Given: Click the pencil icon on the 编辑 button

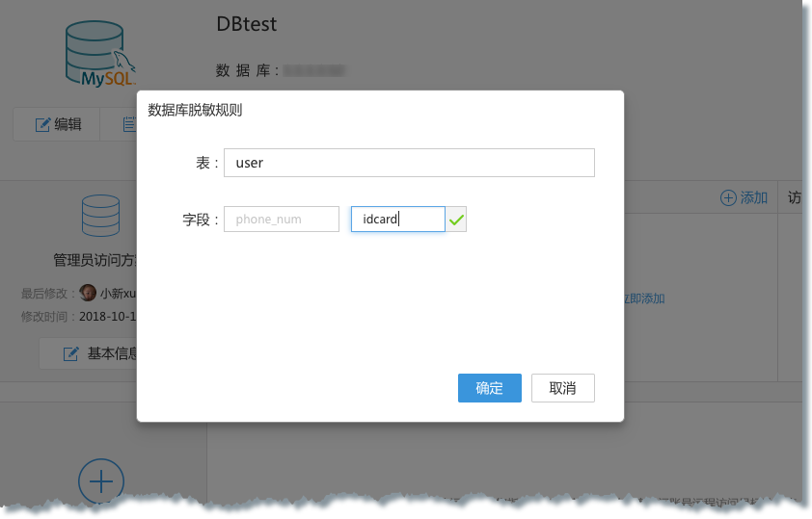Looking at the screenshot, I should [x=42, y=124].
